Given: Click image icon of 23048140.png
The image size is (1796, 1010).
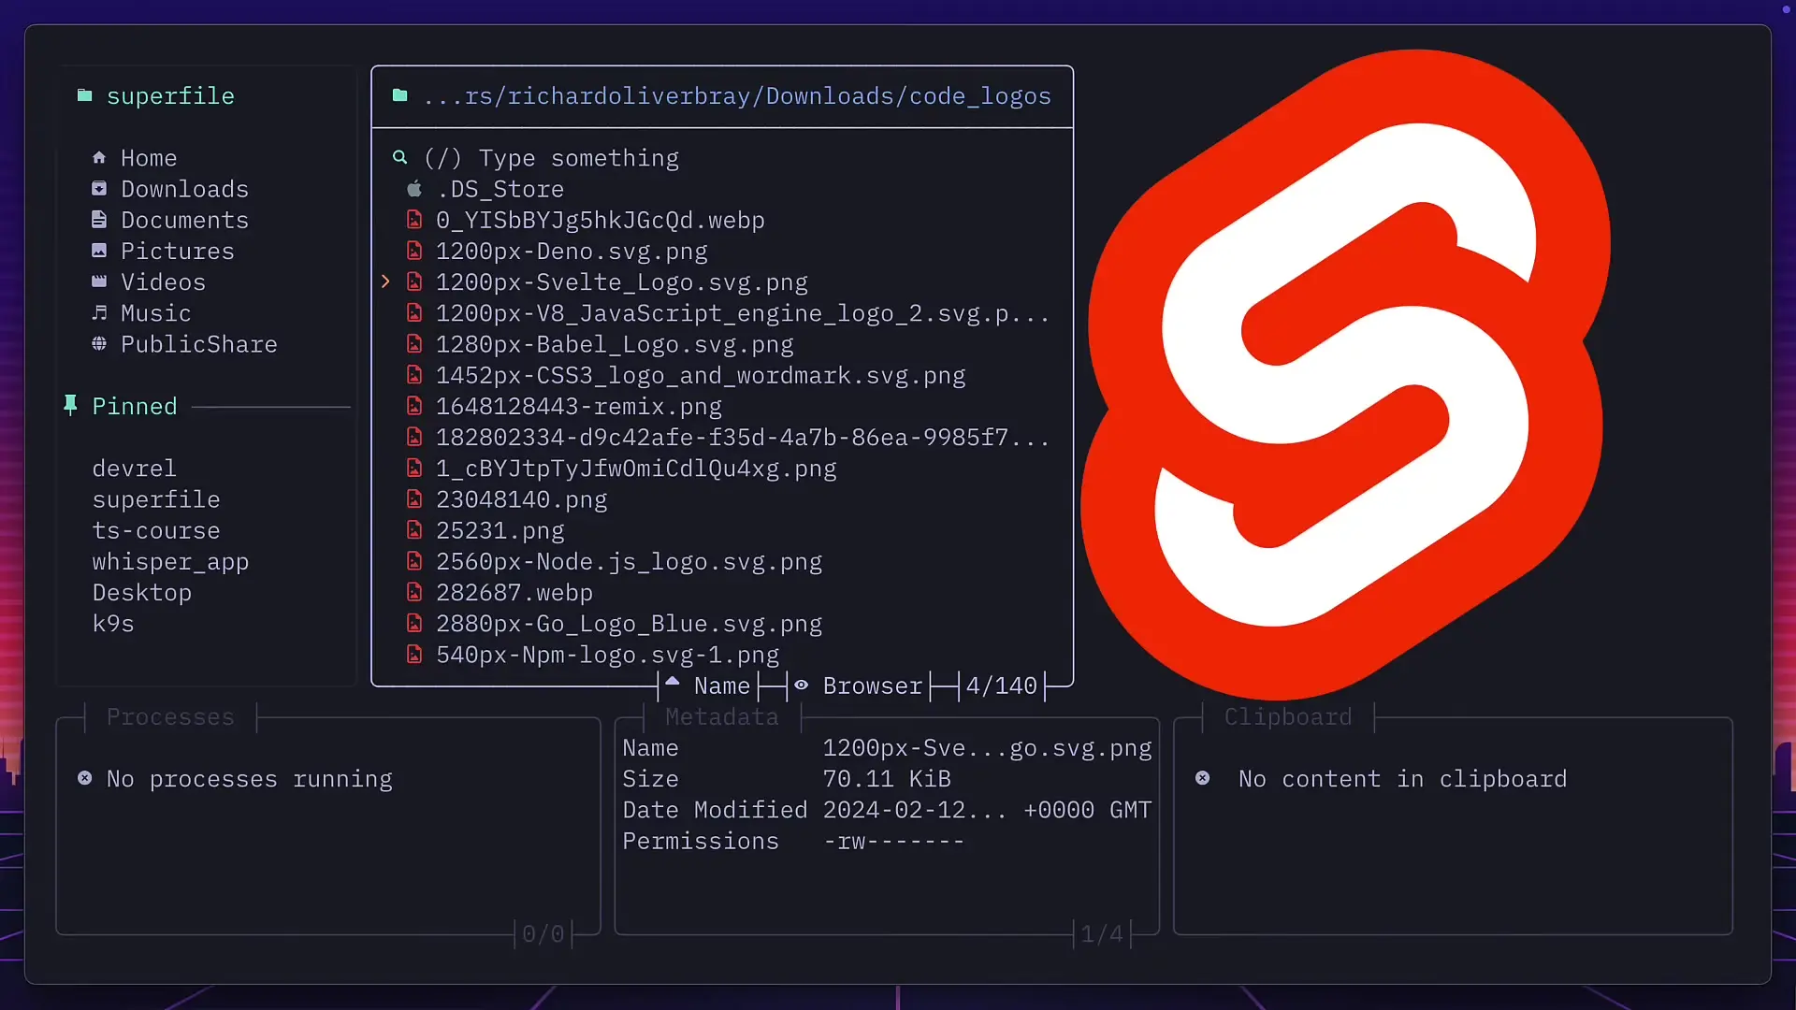Looking at the screenshot, I should (414, 498).
